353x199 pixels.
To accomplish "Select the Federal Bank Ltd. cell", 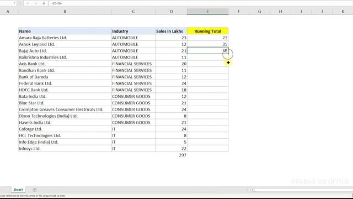I will click(x=65, y=83).
